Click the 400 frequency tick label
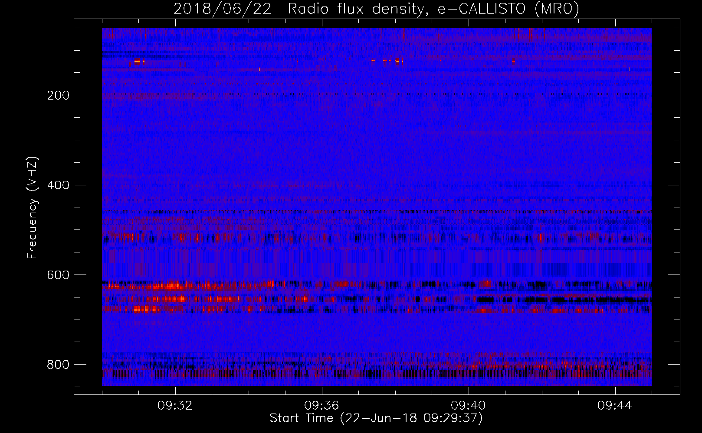 tap(58, 185)
